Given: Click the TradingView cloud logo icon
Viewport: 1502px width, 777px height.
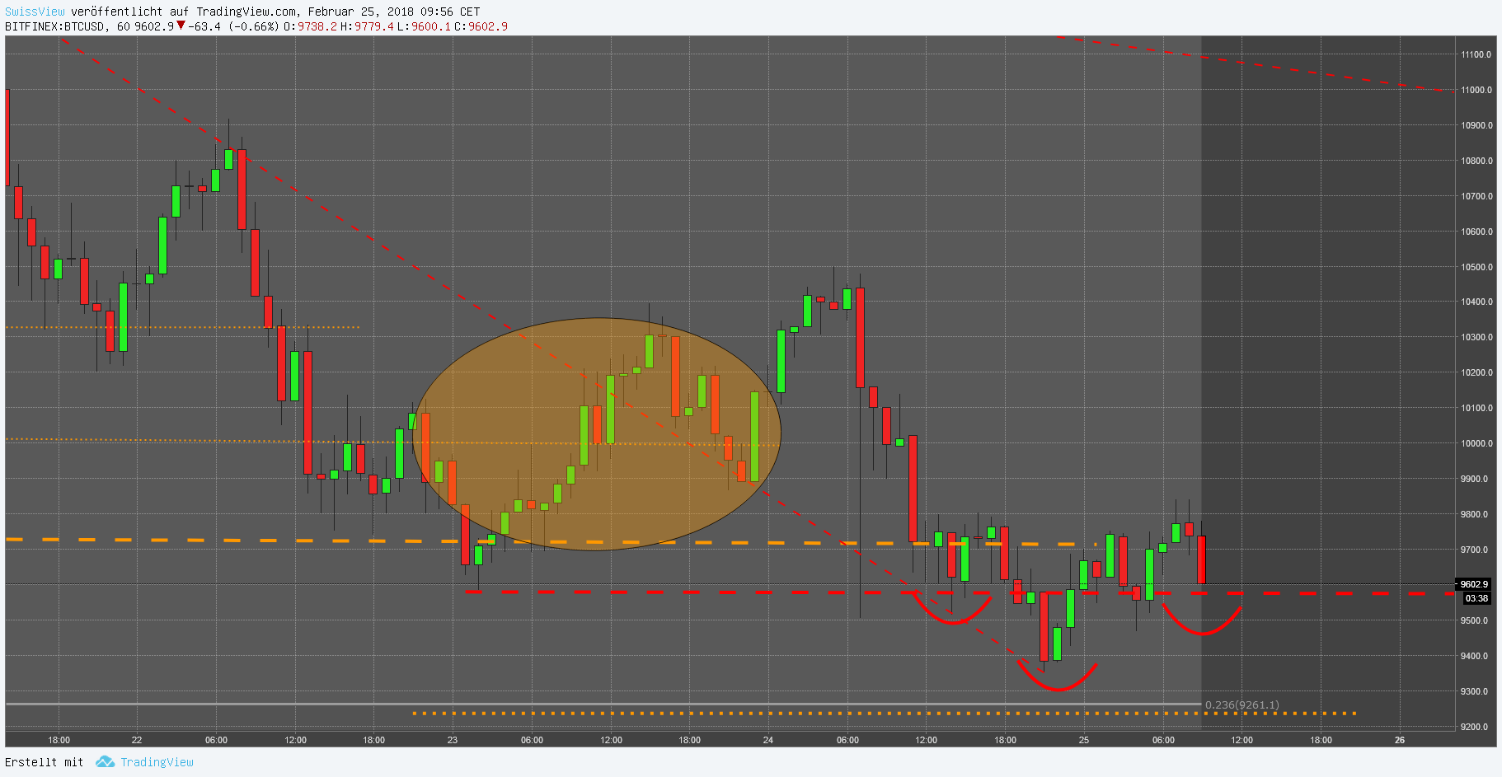Looking at the screenshot, I should (105, 762).
